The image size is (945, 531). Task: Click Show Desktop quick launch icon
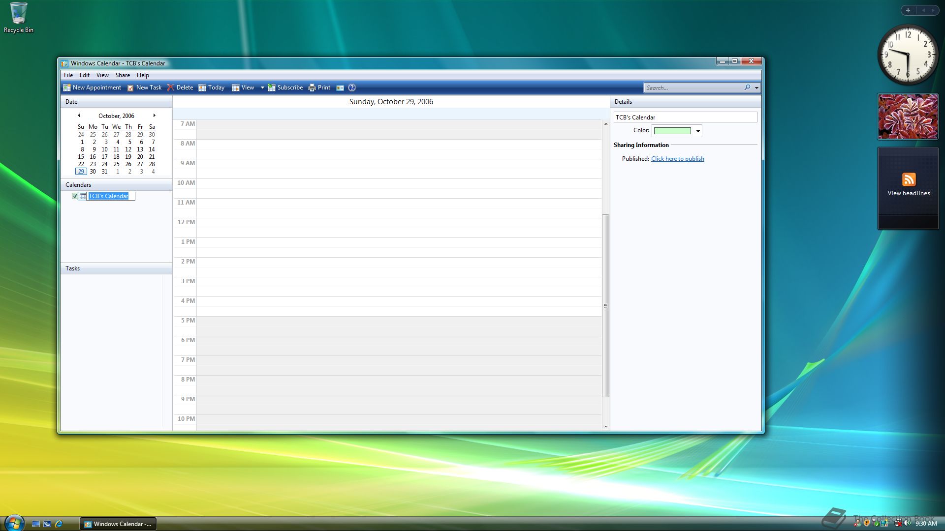click(x=35, y=524)
